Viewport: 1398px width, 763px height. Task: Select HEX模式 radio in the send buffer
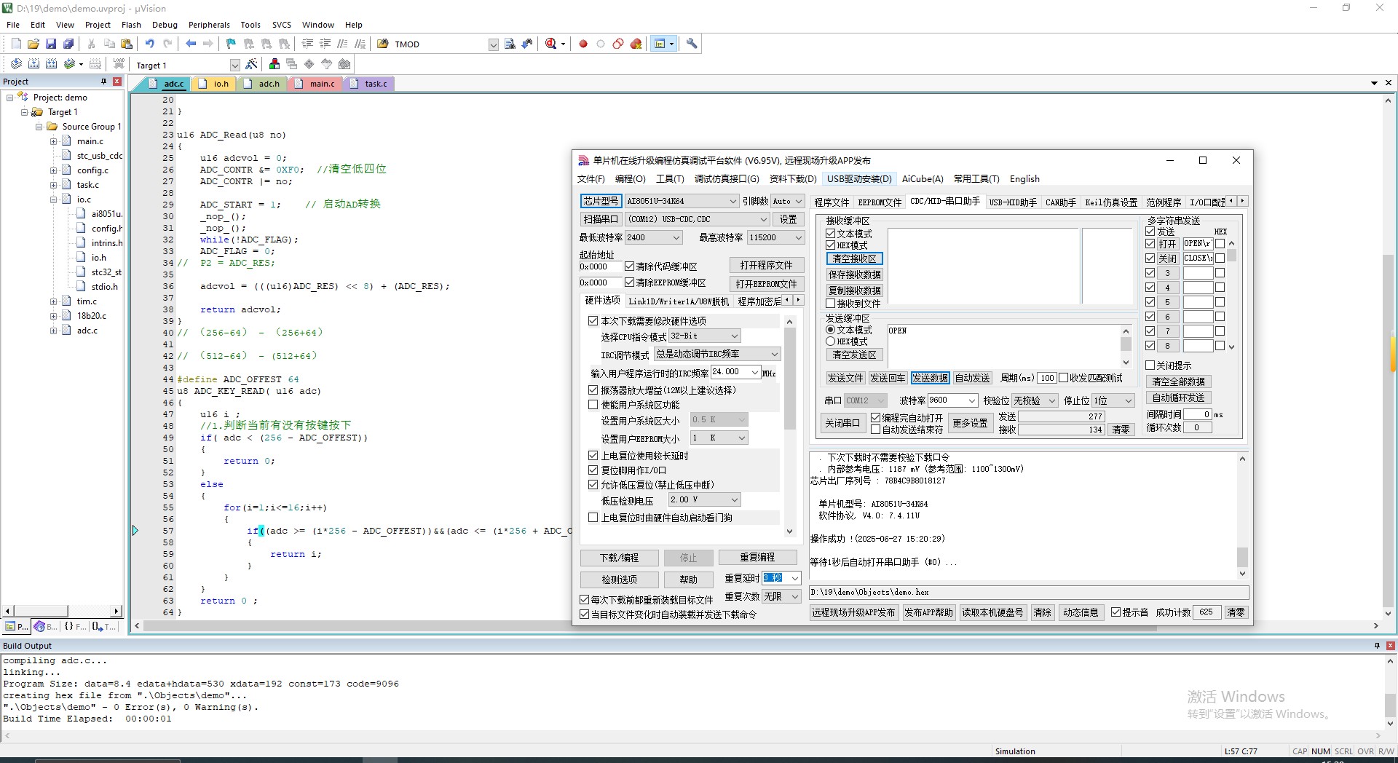[830, 341]
